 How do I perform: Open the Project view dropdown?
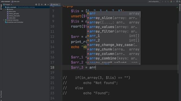tap(8, 4)
